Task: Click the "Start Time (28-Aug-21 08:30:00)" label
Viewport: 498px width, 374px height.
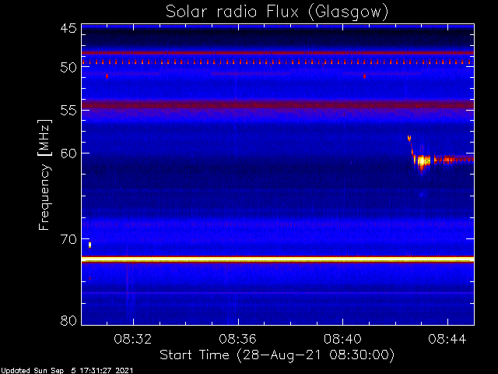Action: pos(277,355)
